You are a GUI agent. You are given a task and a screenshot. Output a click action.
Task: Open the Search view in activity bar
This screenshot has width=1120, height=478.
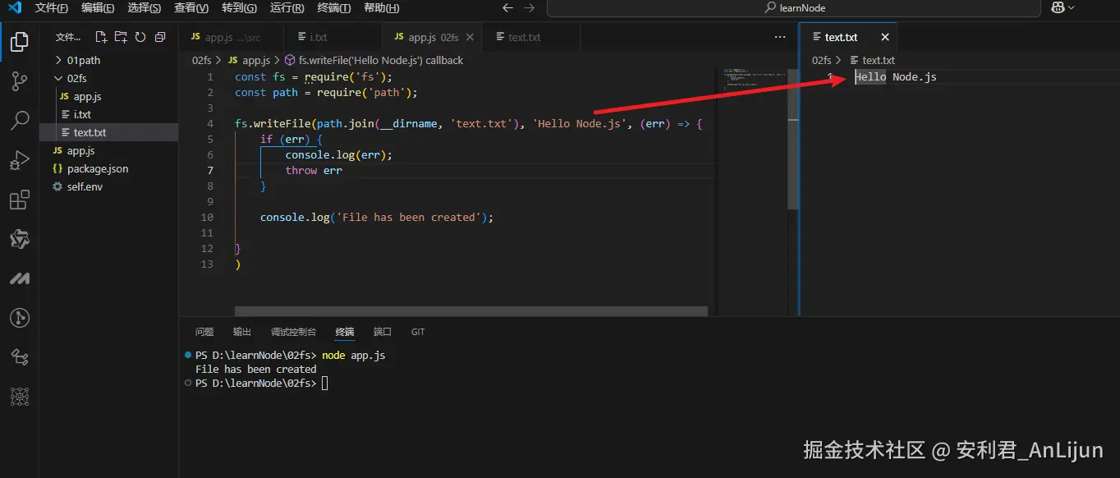[20, 121]
